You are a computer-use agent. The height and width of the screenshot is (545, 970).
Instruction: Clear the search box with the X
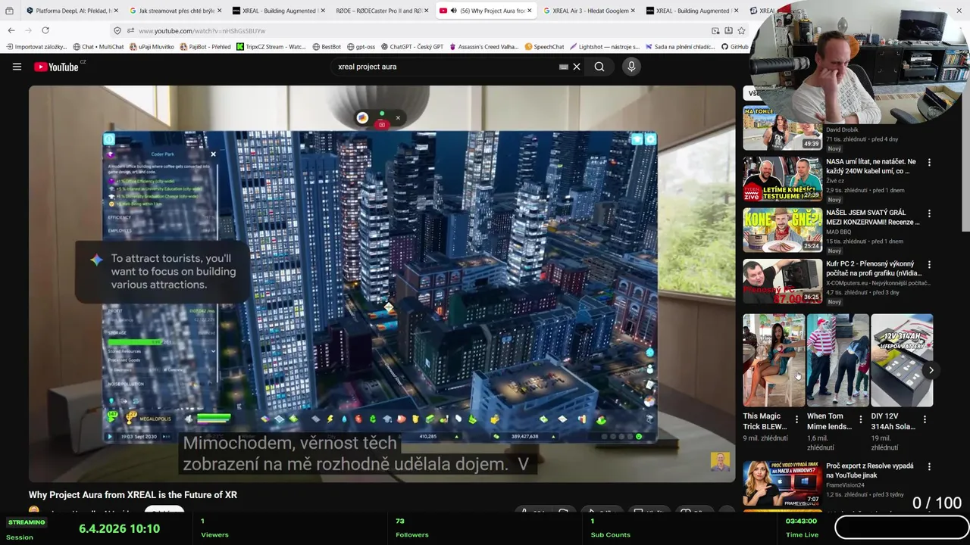(x=577, y=67)
